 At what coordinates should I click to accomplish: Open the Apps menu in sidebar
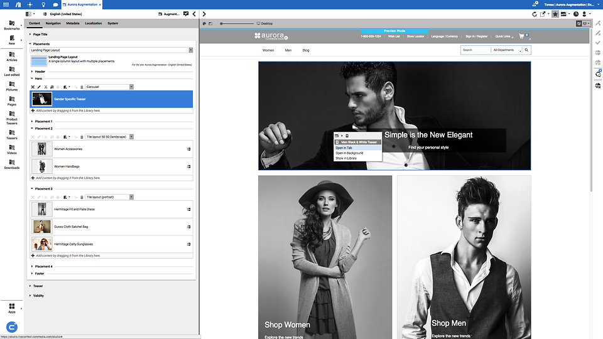[x=11, y=308]
